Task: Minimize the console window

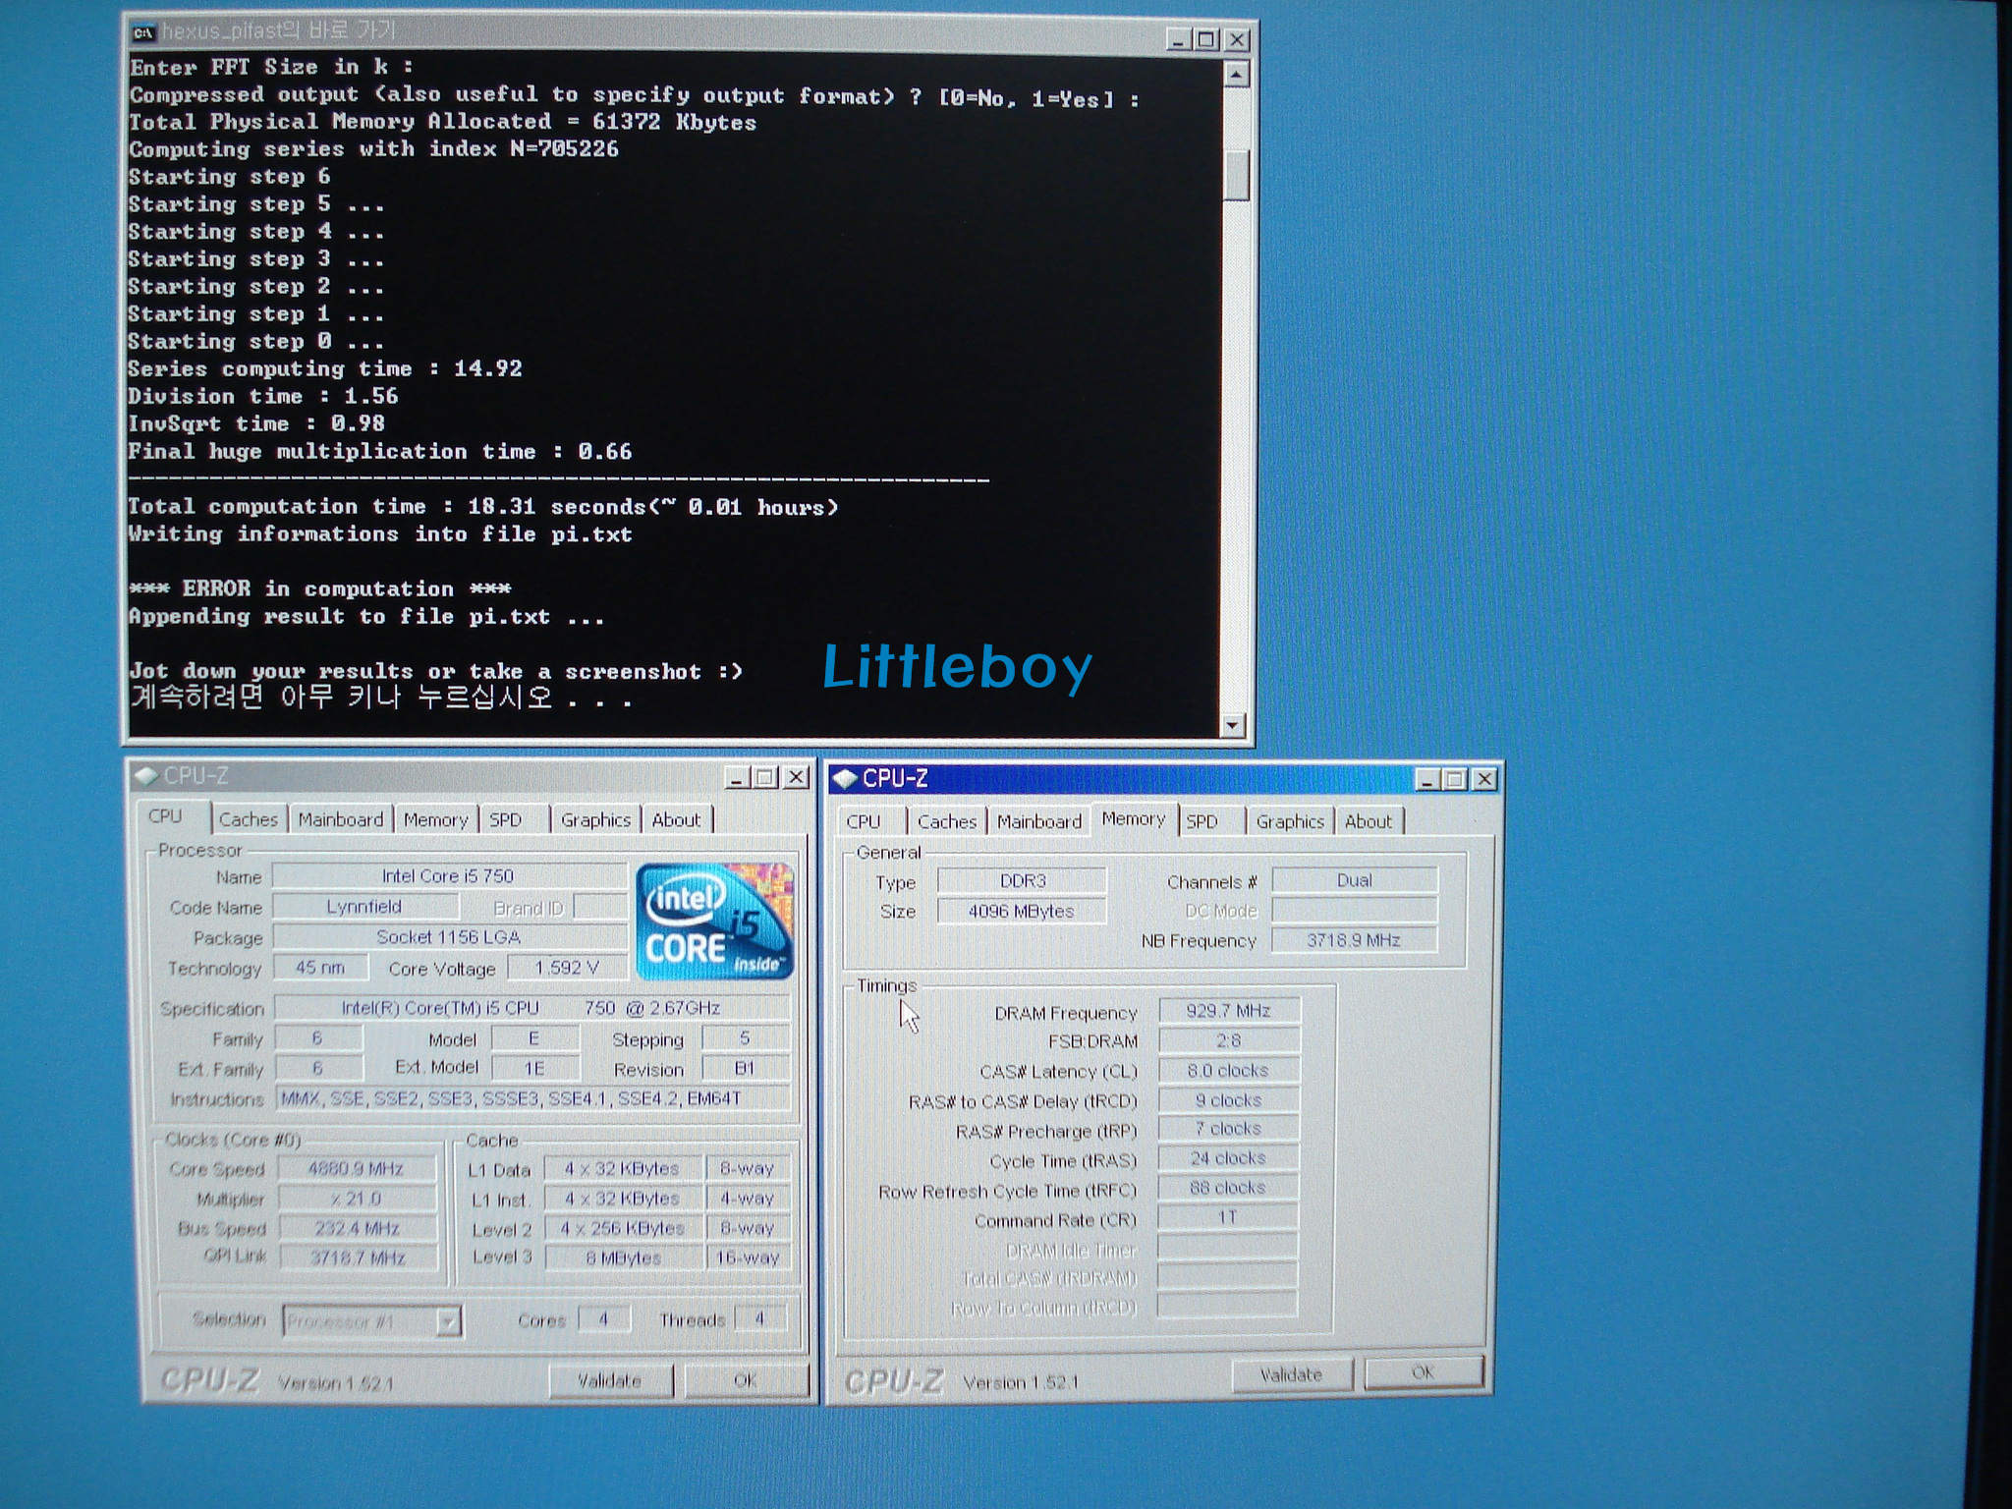Action: pos(1179,40)
